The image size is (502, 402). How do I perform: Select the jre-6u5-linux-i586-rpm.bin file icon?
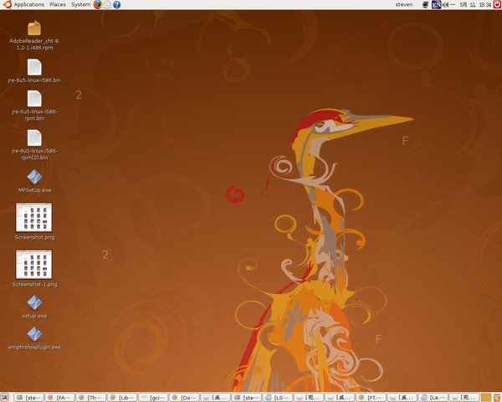(x=34, y=99)
